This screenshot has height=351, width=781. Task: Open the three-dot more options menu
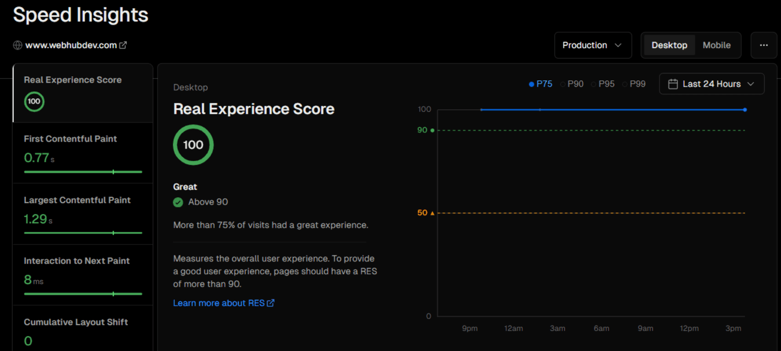764,45
